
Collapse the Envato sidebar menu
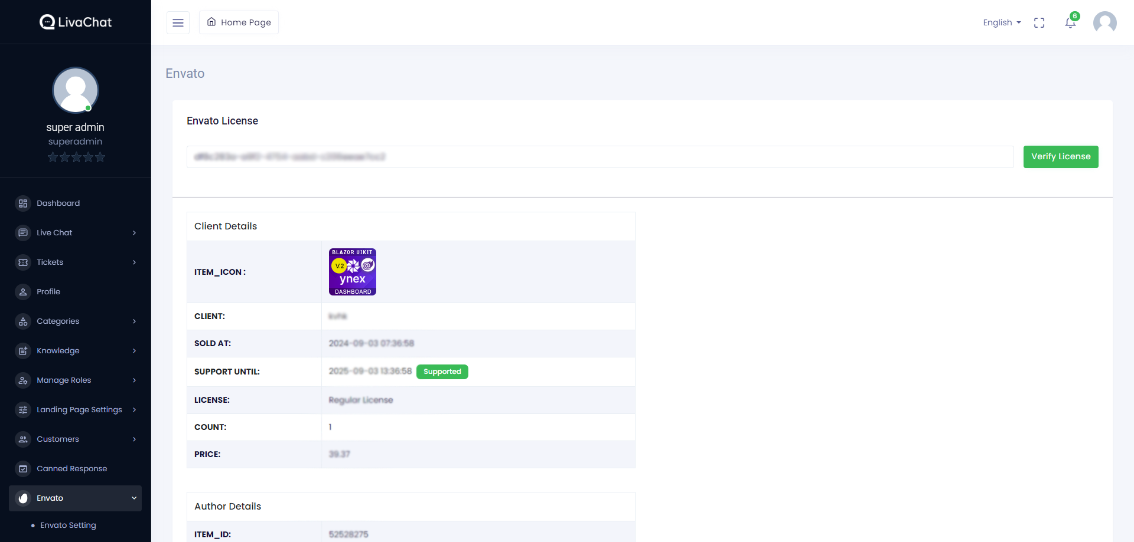click(x=134, y=498)
